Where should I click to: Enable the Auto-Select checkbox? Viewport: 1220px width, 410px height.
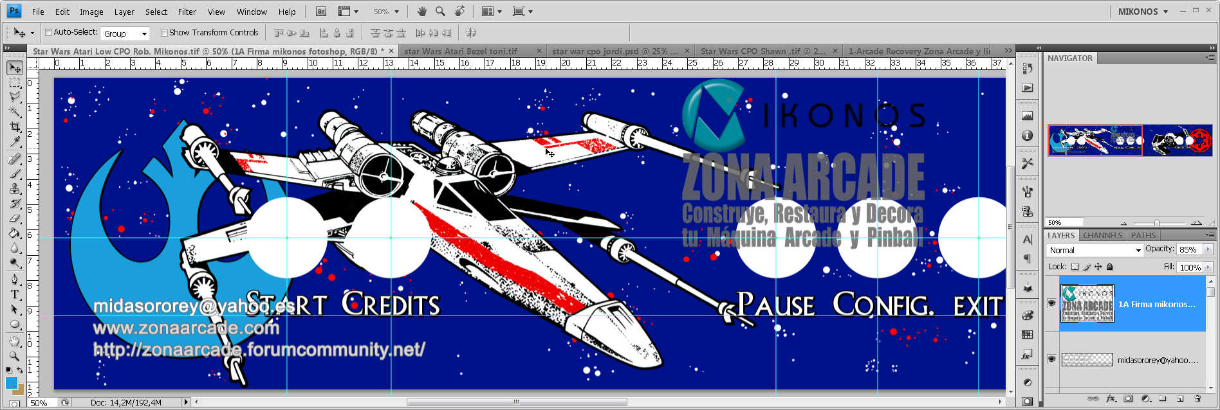[48, 32]
